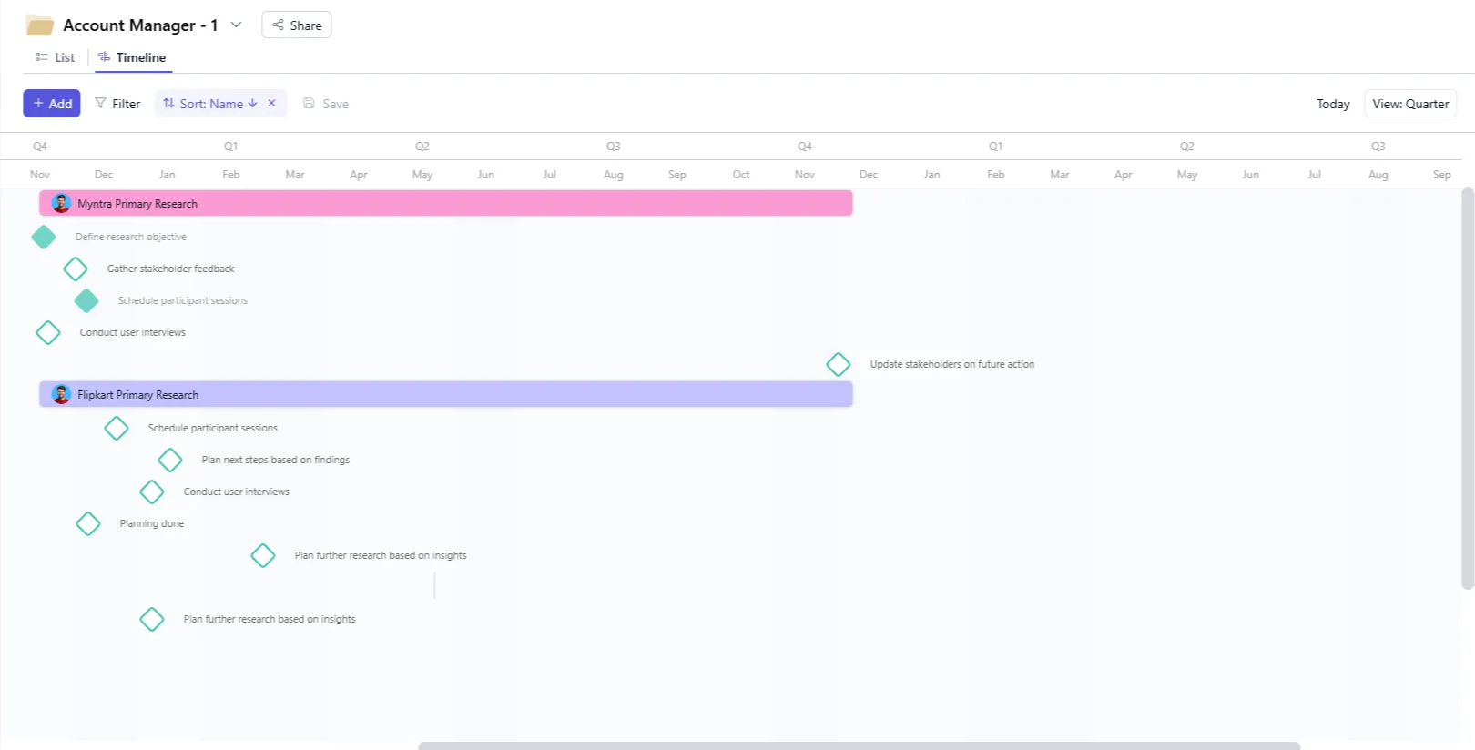This screenshot has height=750, width=1475.
Task: Click the Define research objective filled milestone
Action: click(x=44, y=238)
